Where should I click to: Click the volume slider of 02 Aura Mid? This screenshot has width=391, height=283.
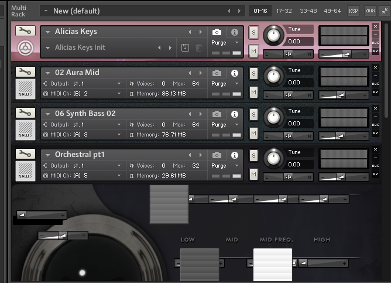[344, 95]
